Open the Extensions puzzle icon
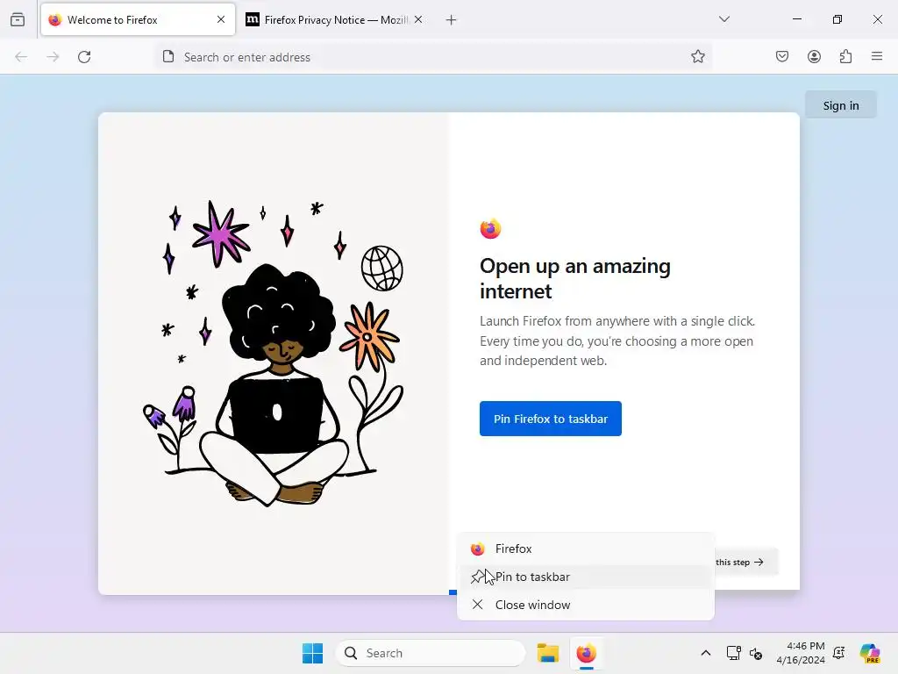This screenshot has width=898, height=674. pyautogui.click(x=845, y=56)
